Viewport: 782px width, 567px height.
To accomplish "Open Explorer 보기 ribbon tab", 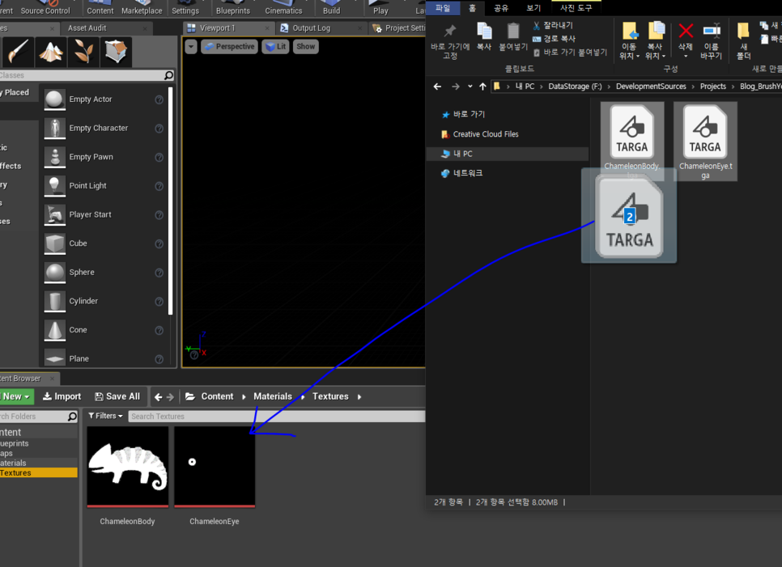I will (x=533, y=8).
